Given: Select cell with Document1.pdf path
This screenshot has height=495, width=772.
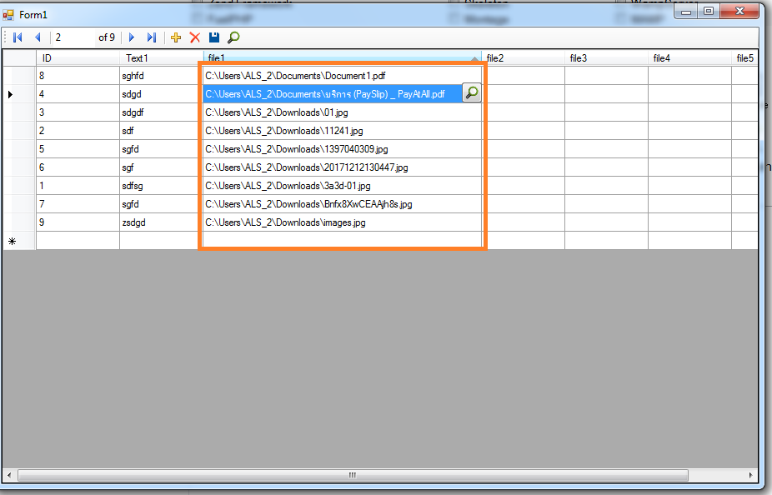Looking at the screenshot, I should (x=342, y=75).
